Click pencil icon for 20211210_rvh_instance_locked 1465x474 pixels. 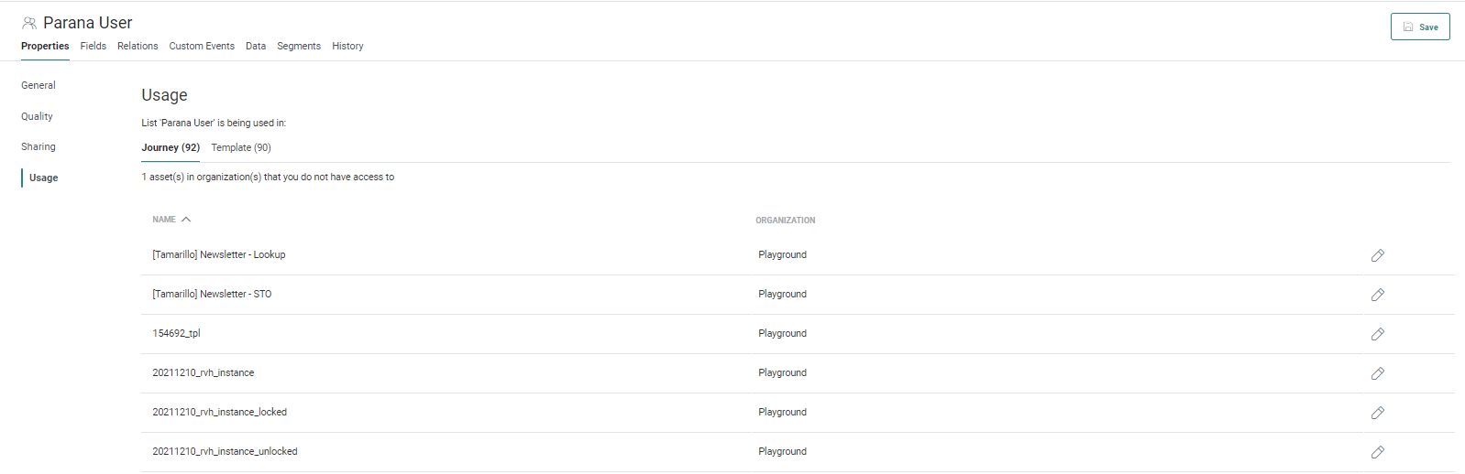(1377, 413)
